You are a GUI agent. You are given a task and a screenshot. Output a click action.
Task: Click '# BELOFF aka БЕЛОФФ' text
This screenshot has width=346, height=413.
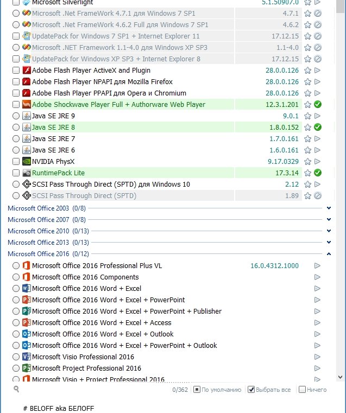coord(59,409)
